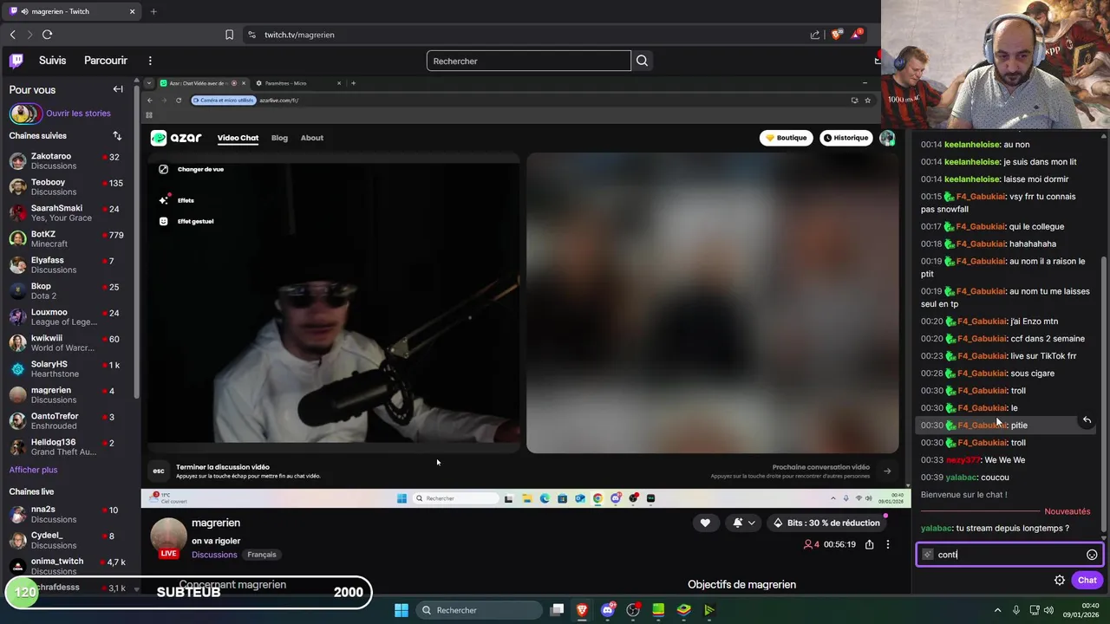The height and width of the screenshot is (624, 1110).
Task: Open Discord from taskbar
Action: [x=607, y=610]
